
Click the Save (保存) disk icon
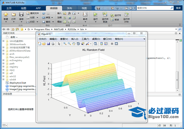click(x=21, y=14)
